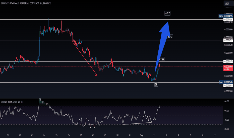Click date 28 on the time axis
Viewport: 234px width, 138px height.
pyautogui.click(x=93, y=135)
